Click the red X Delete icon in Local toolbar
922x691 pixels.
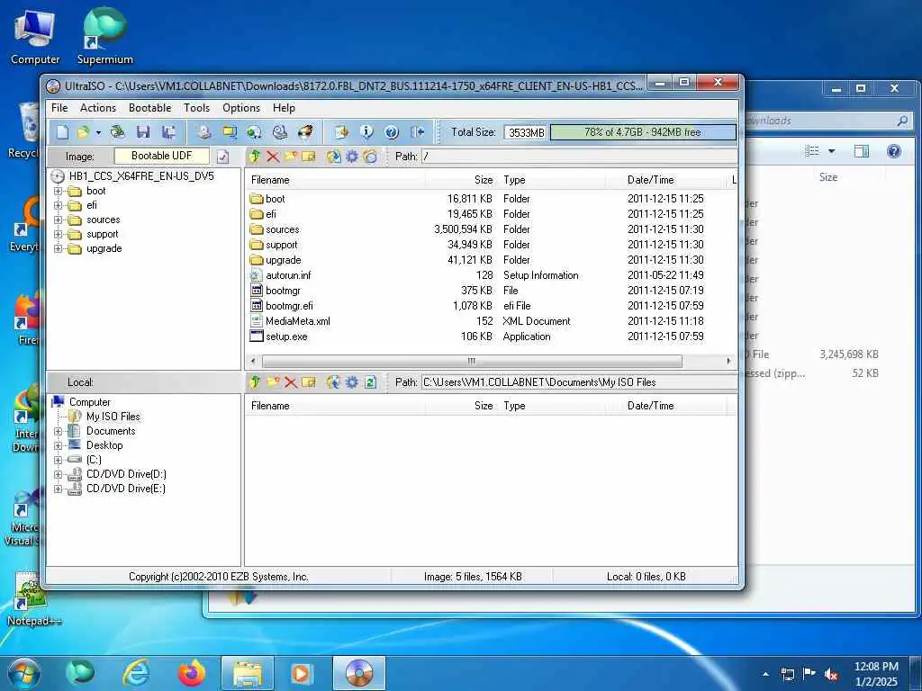tap(291, 382)
